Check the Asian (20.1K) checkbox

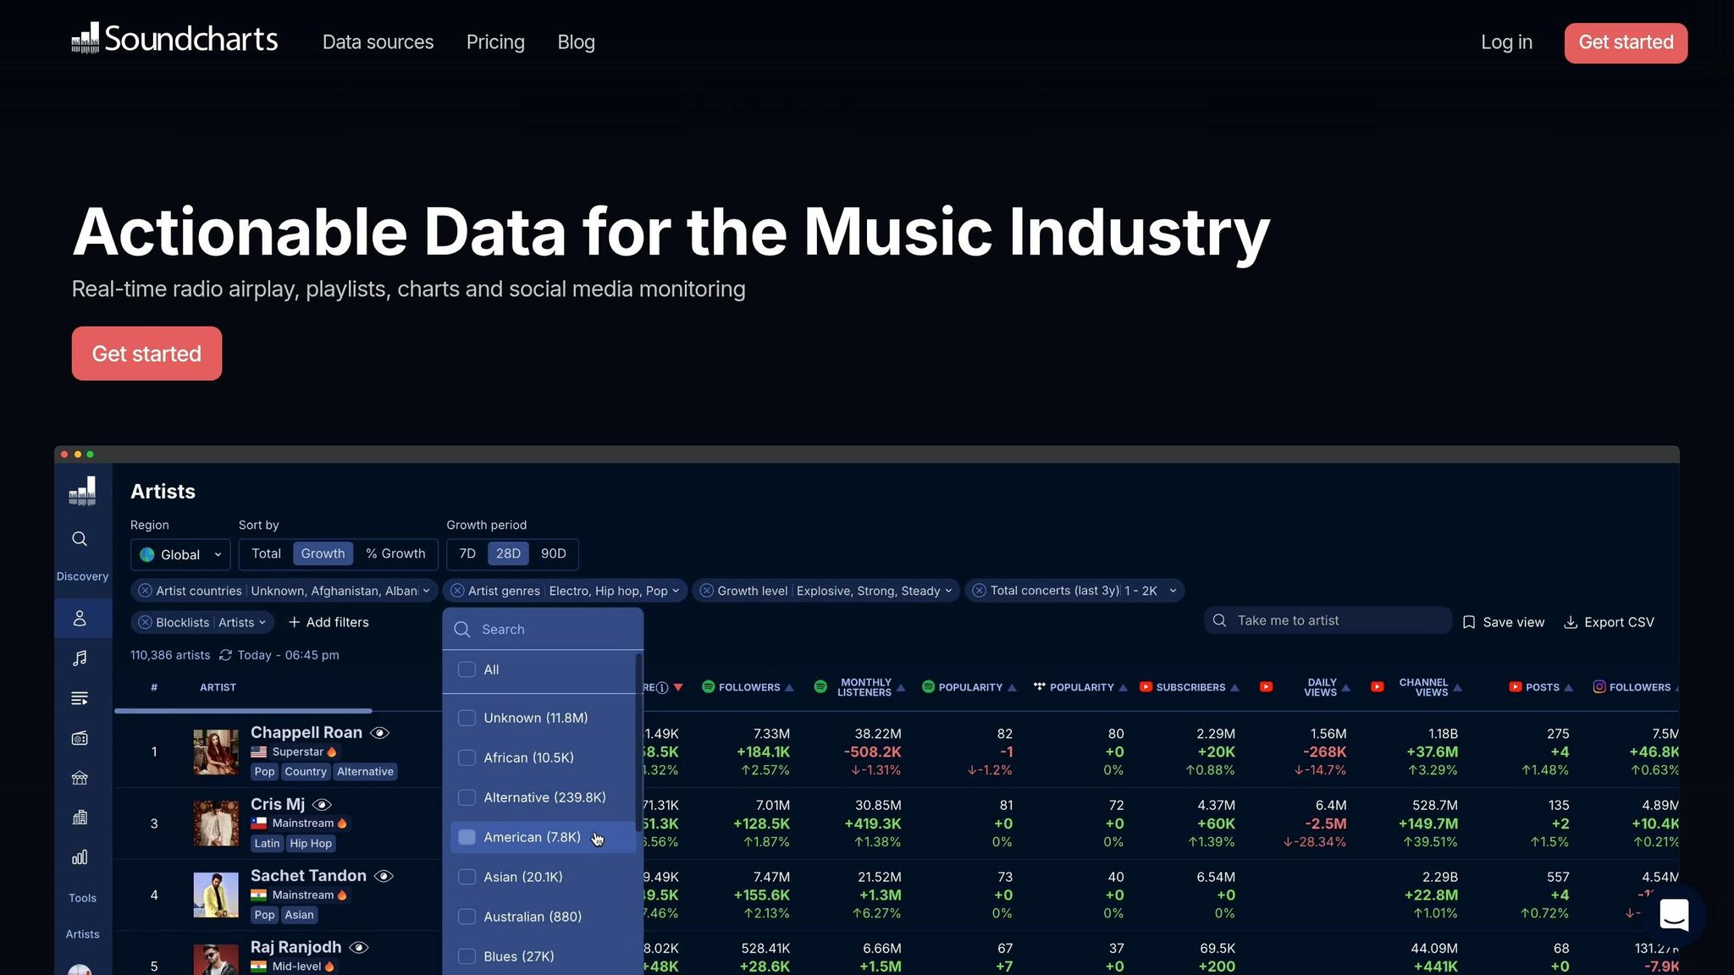pyautogui.click(x=467, y=877)
